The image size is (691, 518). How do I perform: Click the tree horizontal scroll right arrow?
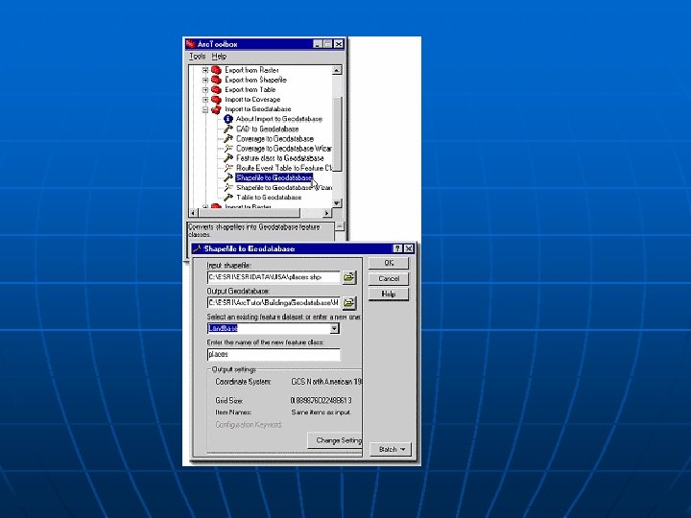pos(326,213)
